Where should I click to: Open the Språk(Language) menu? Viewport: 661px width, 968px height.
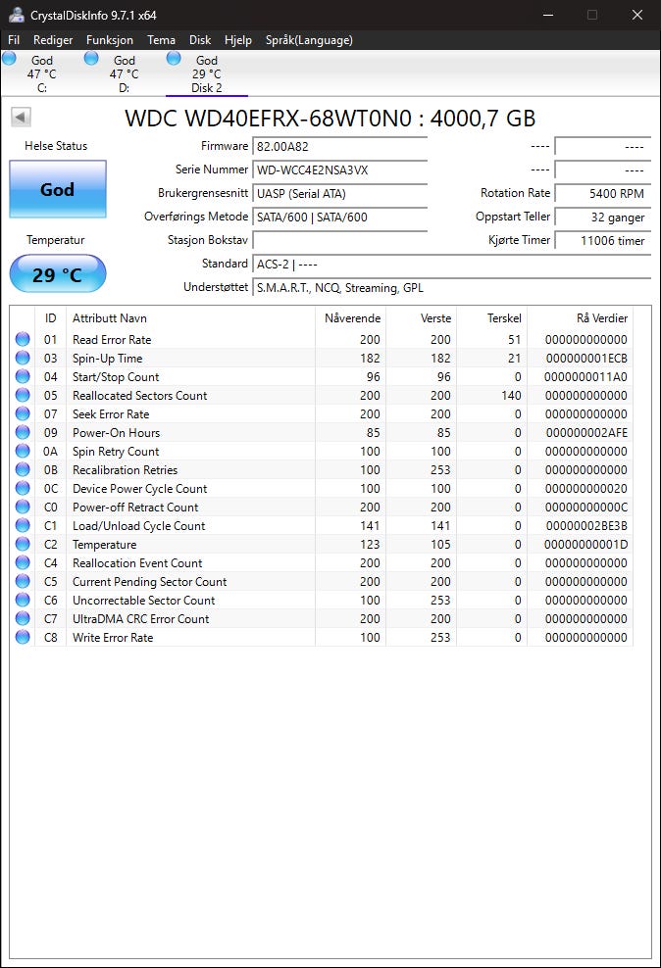[309, 40]
